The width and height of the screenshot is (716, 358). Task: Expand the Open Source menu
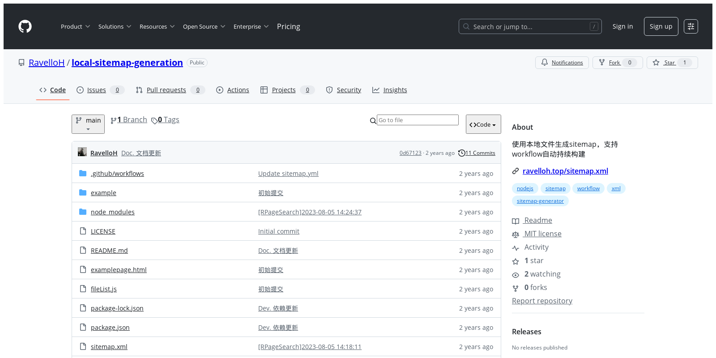[x=204, y=26]
